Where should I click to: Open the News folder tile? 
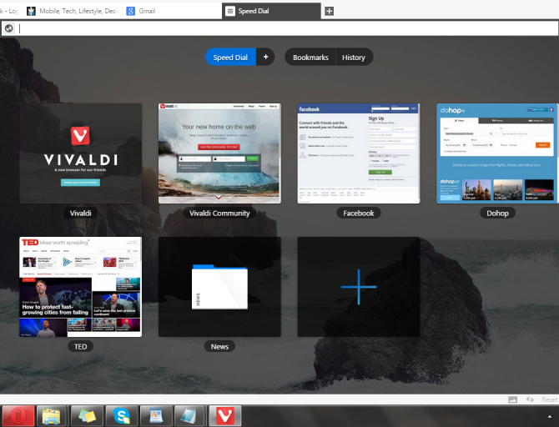(219, 287)
